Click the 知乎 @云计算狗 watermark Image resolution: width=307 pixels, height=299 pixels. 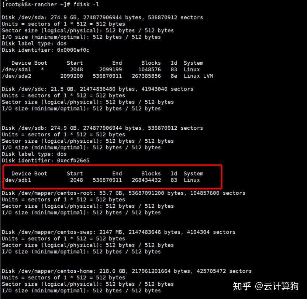click(x=266, y=286)
